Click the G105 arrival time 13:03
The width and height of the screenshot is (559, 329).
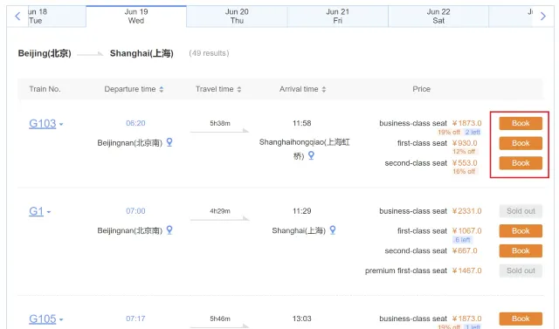click(x=301, y=319)
